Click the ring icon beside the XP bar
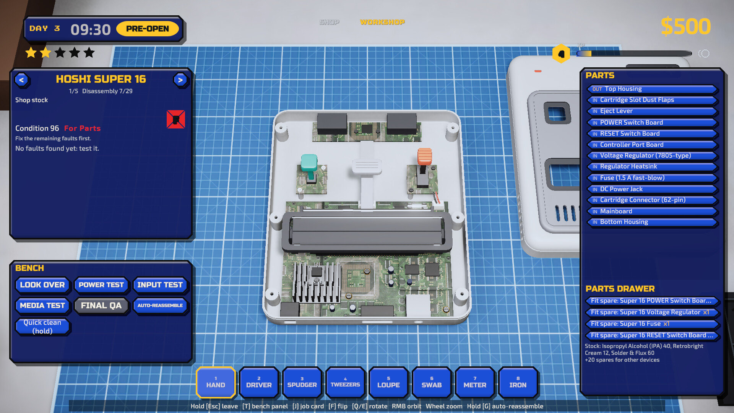 pos(704,54)
